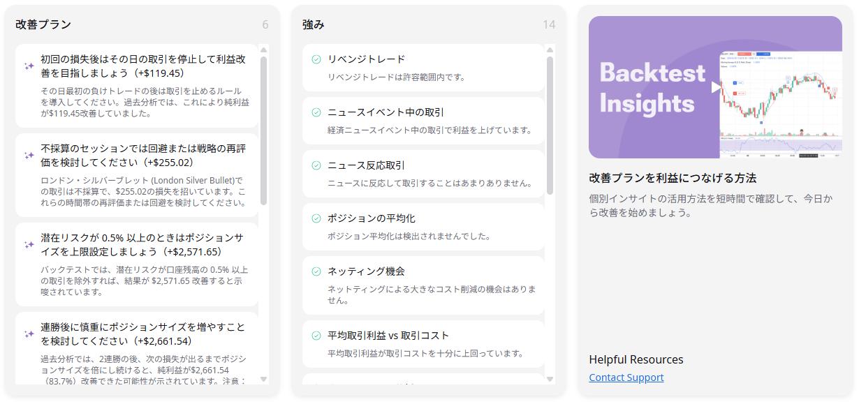Click green check icon next to リベンジトレード
This screenshot has width=859, height=404.
click(x=316, y=59)
